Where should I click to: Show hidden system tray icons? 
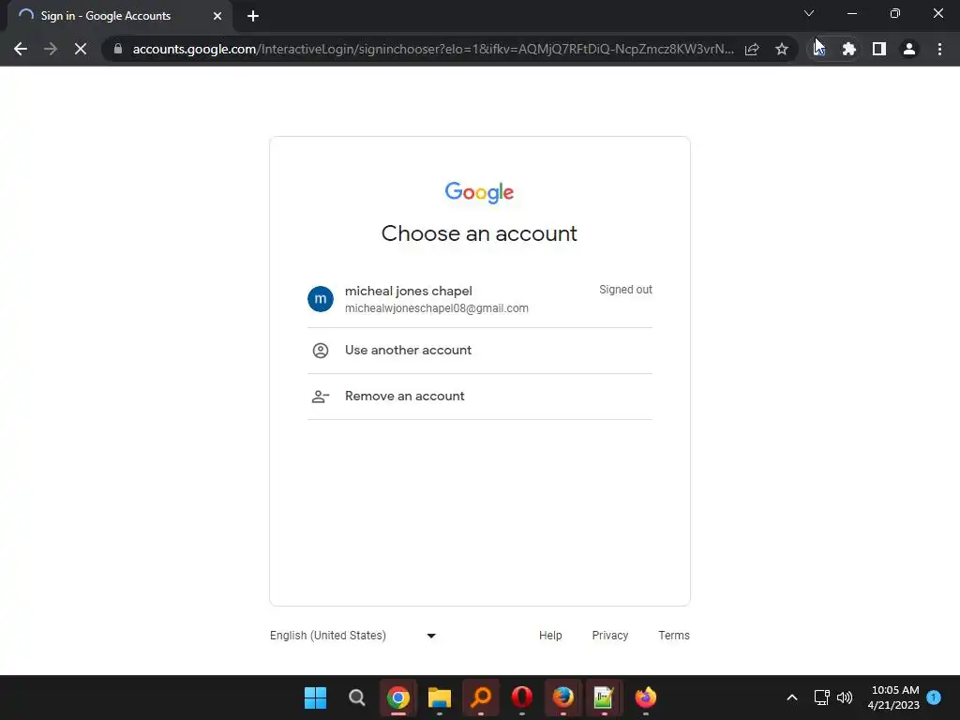[791, 697]
